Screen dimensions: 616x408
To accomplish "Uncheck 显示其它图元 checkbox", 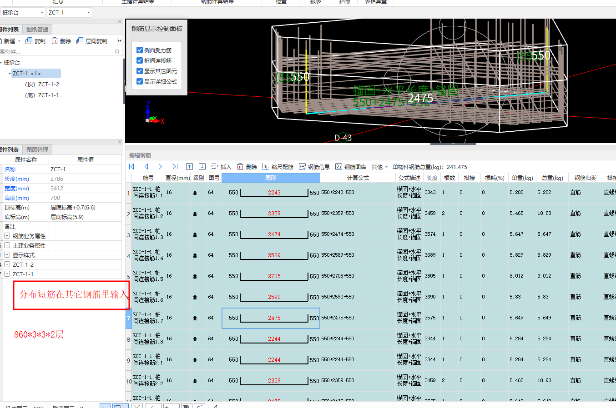I will [140, 71].
